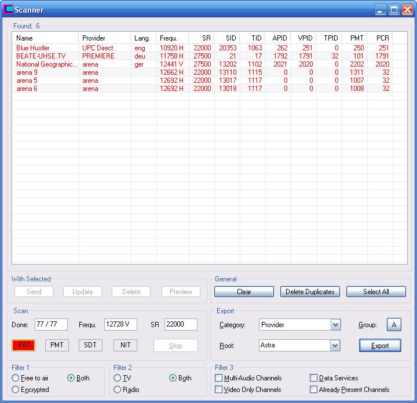Image resolution: width=417 pixels, height=403 pixels.
Task: Click the 12441 V frequency cell
Action: tap(171, 64)
